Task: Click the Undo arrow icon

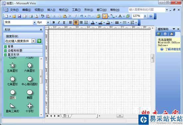Action: pyautogui.click(x=82, y=16)
